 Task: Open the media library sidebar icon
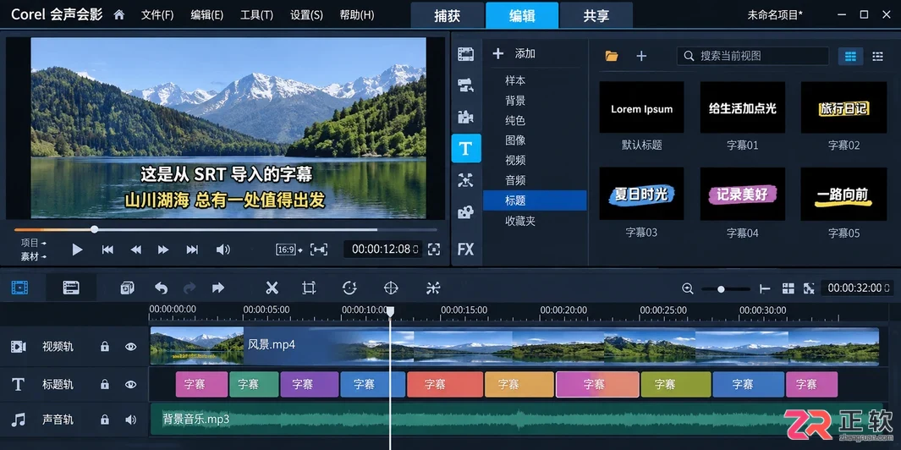[465, 55]
